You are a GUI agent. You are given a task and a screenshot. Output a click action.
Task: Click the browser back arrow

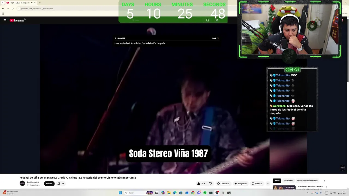pyautogui.click(x=3, y=8)
